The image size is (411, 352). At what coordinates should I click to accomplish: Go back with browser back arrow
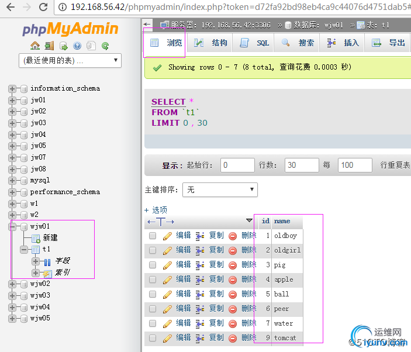[x=10, y=7]
